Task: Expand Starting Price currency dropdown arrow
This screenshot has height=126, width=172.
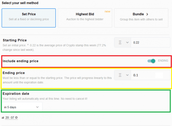Action: point(127,42)
